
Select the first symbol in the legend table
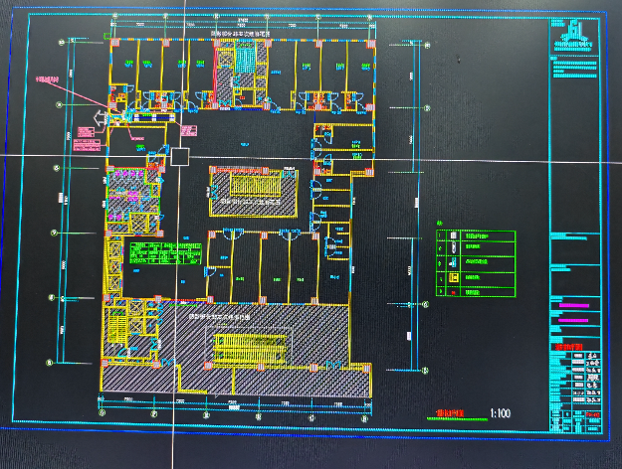(x=453, y=237)
